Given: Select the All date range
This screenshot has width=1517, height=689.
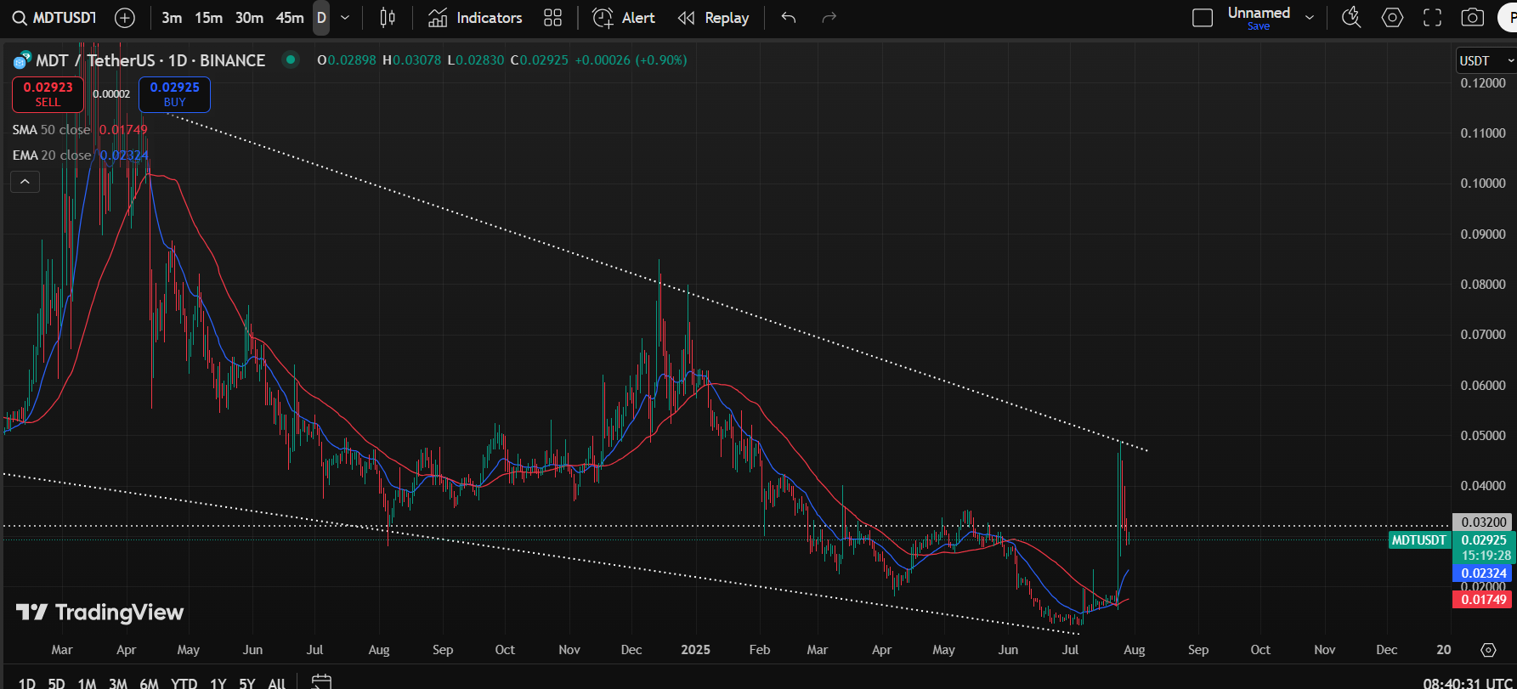Looking at the screenshot, I should coord(276,683).
